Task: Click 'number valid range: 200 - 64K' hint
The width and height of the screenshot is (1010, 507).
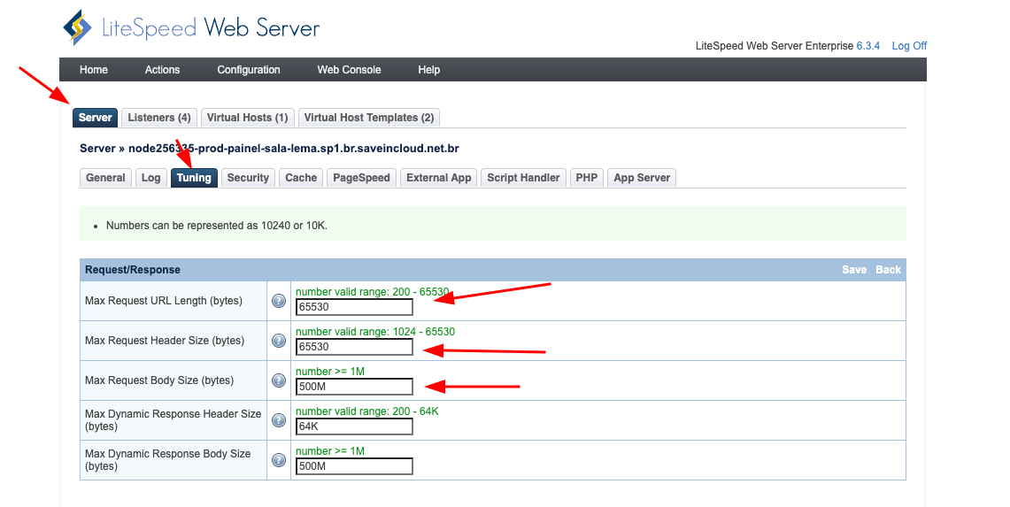Action: point(367,411)
